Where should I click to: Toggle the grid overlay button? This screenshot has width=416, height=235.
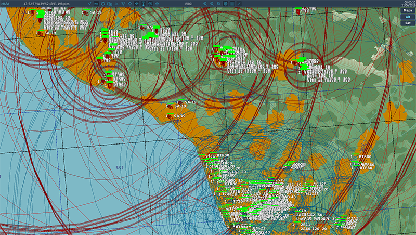tap(232, 4)
